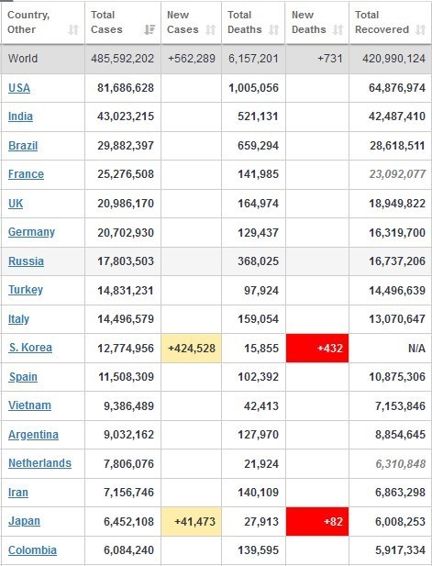
Task: Follow the UK link
Action: click(16, 204)
